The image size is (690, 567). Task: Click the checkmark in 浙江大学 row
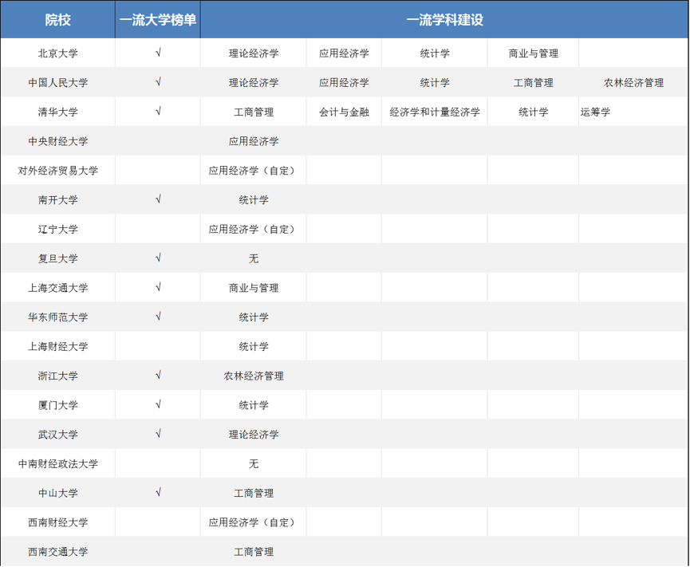pyautogui.click(x=158, y=376)
